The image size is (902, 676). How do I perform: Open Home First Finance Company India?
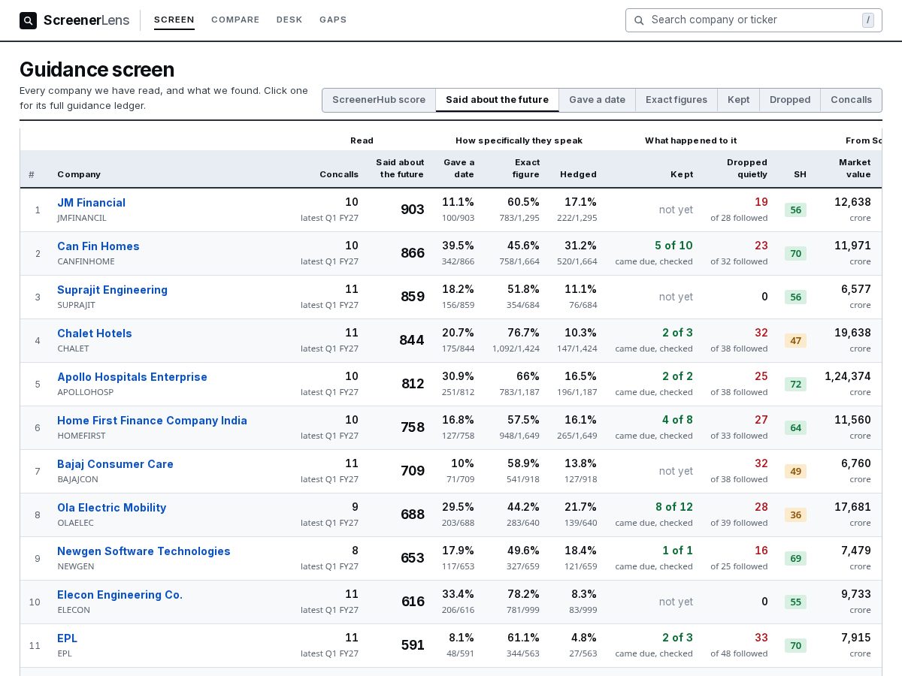[x=152, y=421]
